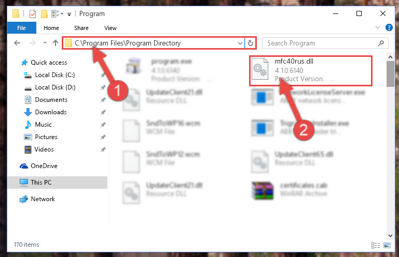Open the Customize Quick Access Toolbar dropdown
The width and height of the screenshot is (399, 257).
69,14
